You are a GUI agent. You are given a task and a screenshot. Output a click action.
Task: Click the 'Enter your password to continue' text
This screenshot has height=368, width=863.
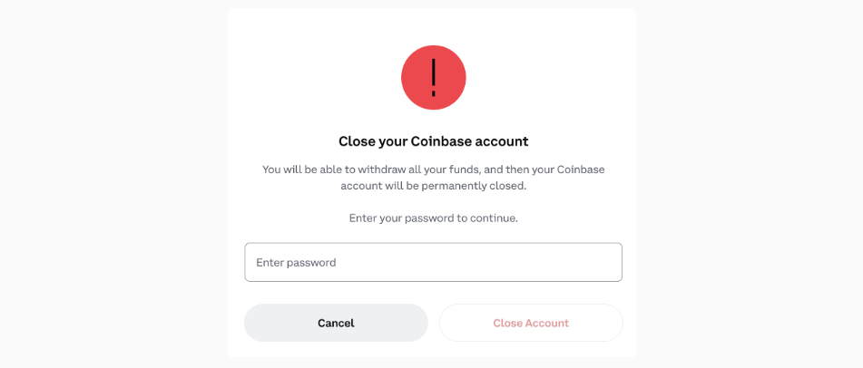point(433,218)
